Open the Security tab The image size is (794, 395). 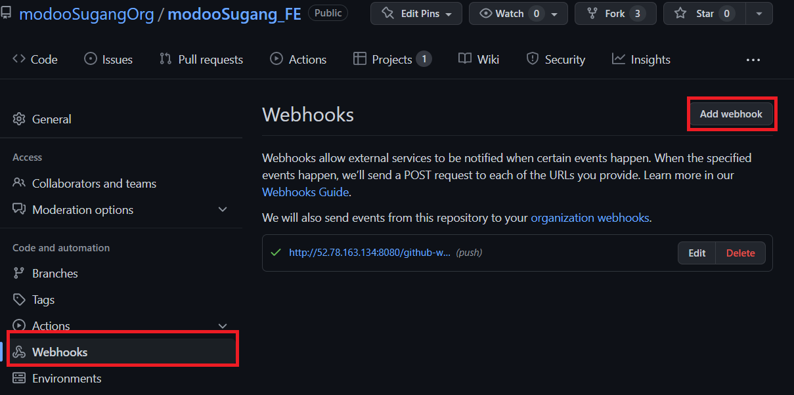556,59
